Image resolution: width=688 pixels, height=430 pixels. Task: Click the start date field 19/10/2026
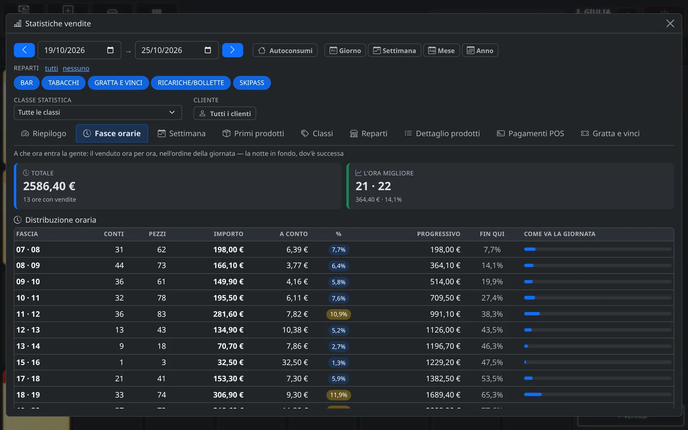pyautogui.click(x=80, y=50)
